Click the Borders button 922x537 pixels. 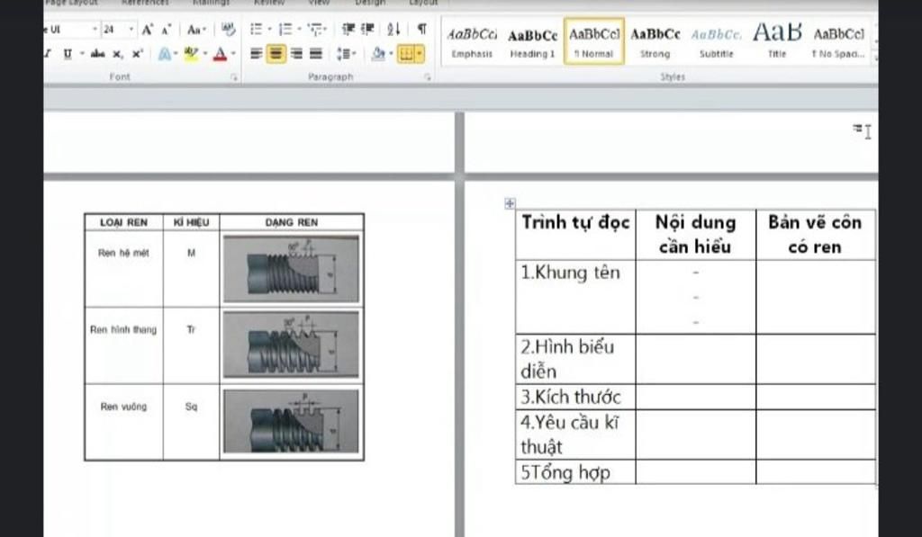tap(406, 54)
